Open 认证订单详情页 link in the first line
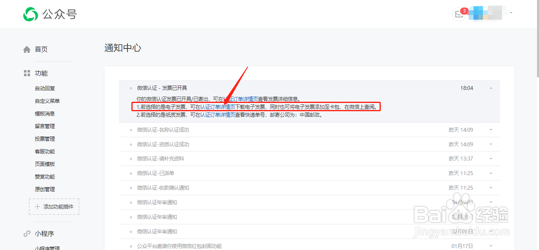539x250 pixels. coord(241,99)
